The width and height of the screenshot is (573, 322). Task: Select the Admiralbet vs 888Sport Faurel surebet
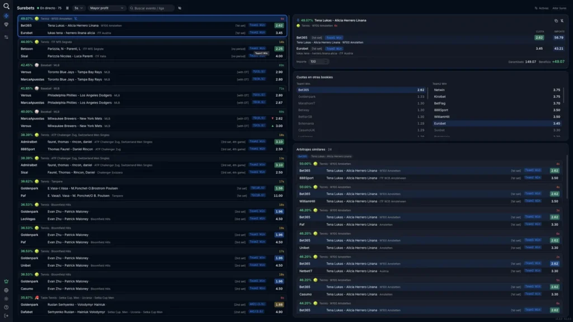pyautogui.click(x=152, y=143)
